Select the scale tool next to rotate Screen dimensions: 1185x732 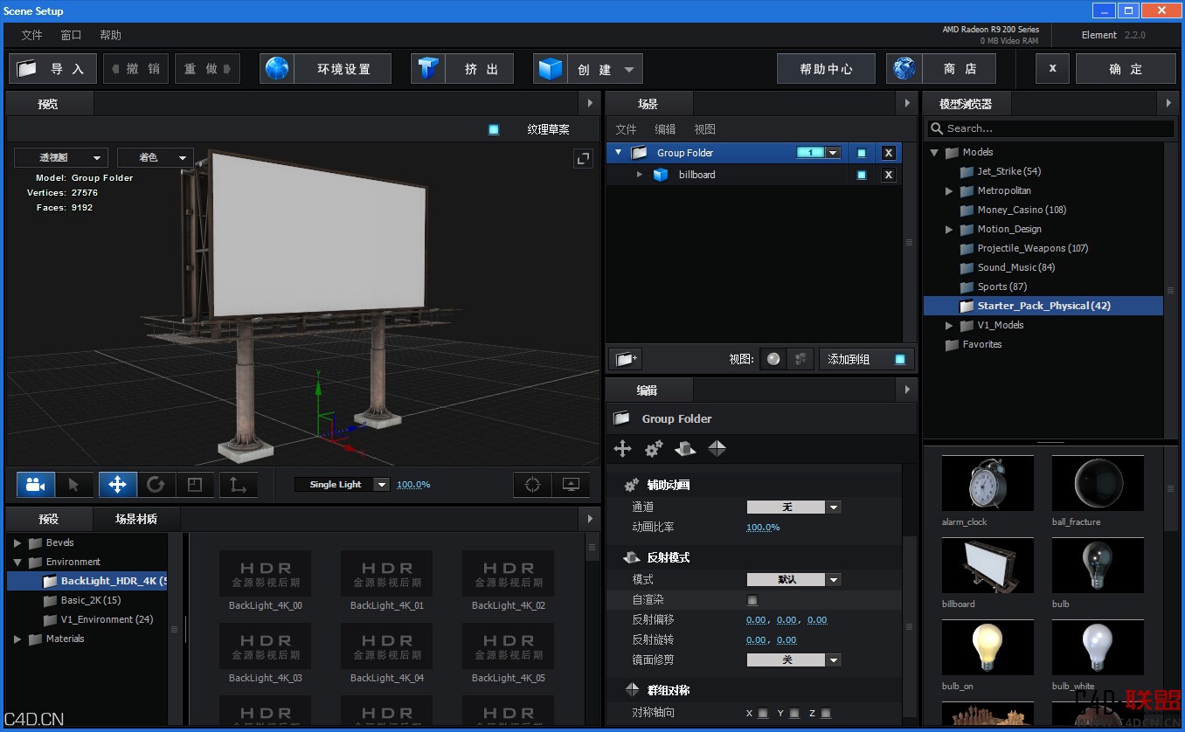tap(196, 484)
